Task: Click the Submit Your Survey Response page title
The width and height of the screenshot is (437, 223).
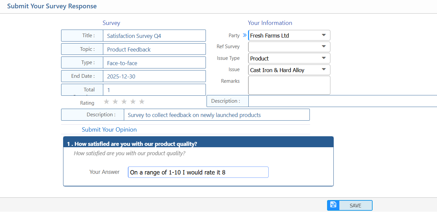Action: 52,6
